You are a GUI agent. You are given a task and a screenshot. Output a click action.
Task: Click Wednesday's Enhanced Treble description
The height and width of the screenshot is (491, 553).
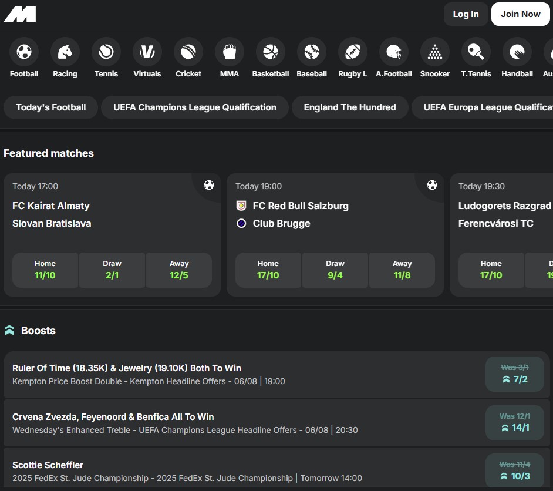[185, 430]
